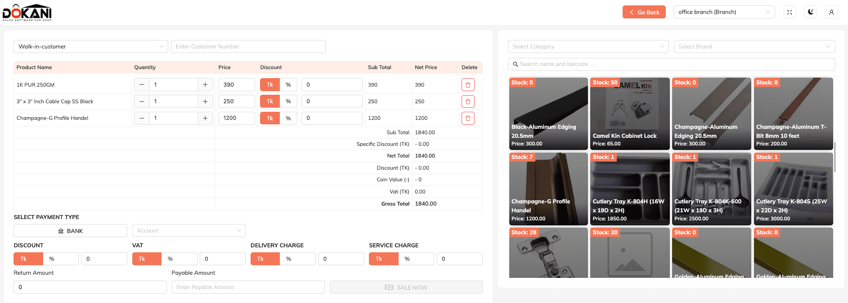Add Cutlery Tray K-804S product card
The image size is (848, 303).
794,189
